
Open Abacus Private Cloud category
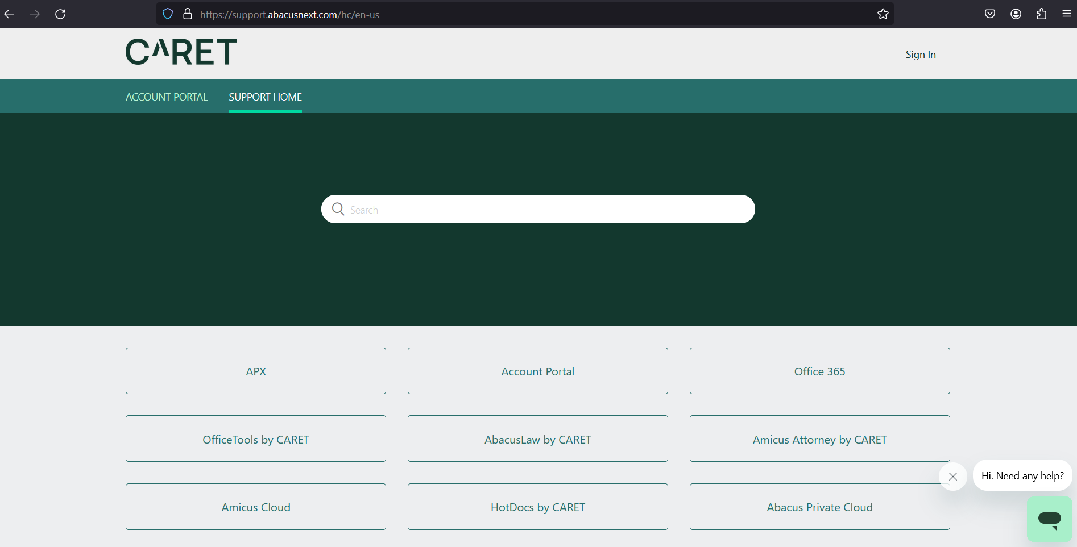point(820,507)
